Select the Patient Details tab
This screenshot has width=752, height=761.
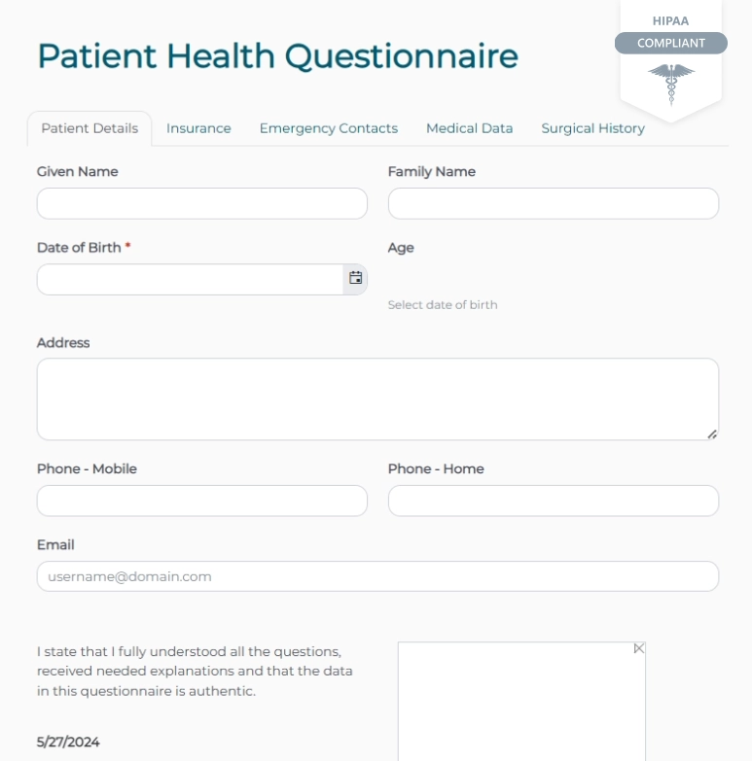pos(90,128)
